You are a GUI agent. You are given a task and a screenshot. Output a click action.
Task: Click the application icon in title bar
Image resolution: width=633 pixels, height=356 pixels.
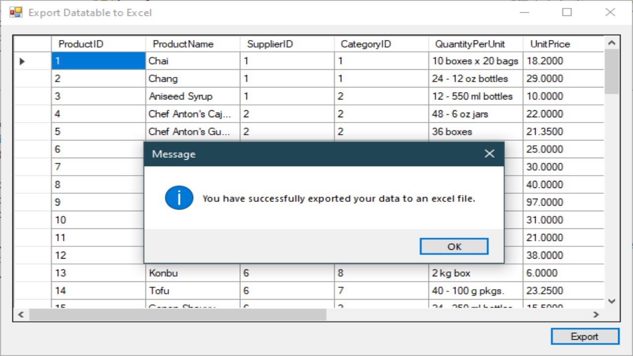16,12
